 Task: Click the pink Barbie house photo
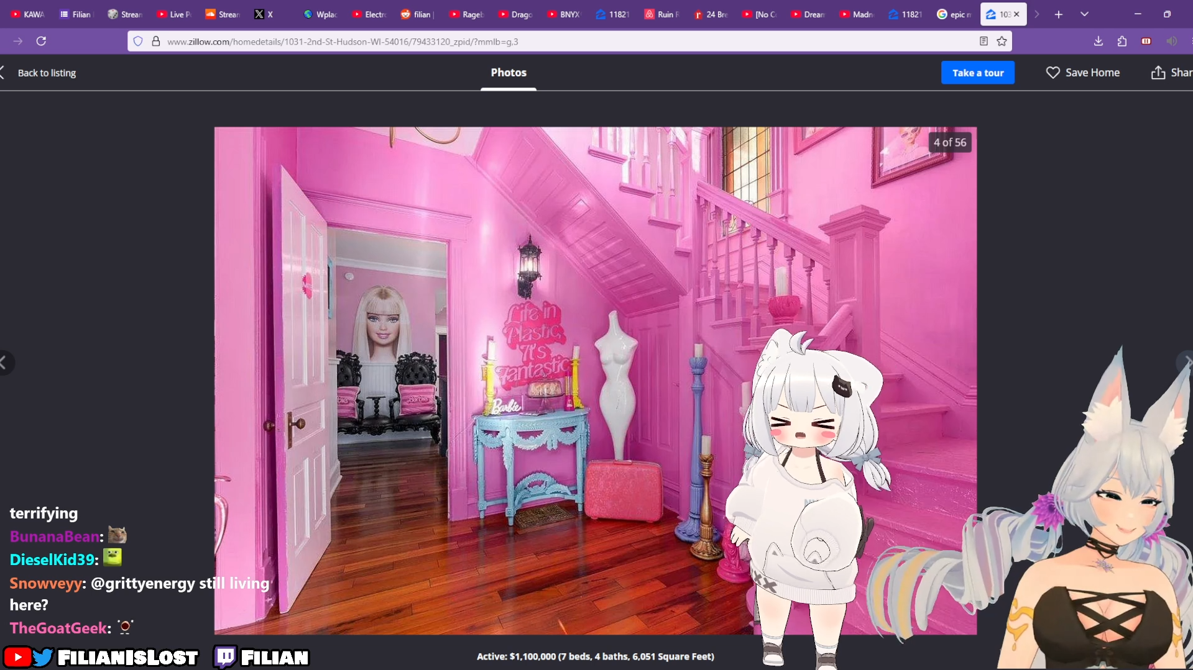point(595,381)
